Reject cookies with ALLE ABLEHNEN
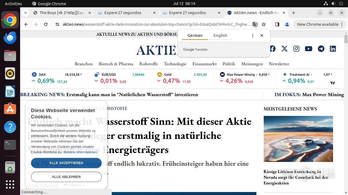 (66, 177)
